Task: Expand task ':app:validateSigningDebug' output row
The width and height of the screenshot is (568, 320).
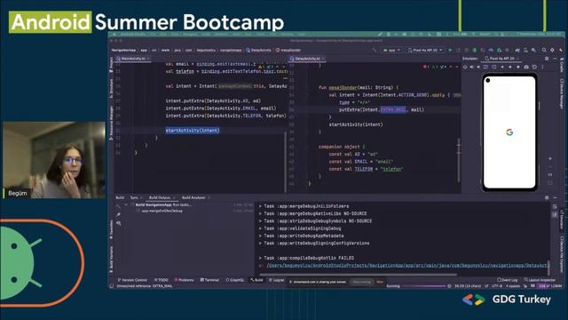Action: tap(260, 228)
